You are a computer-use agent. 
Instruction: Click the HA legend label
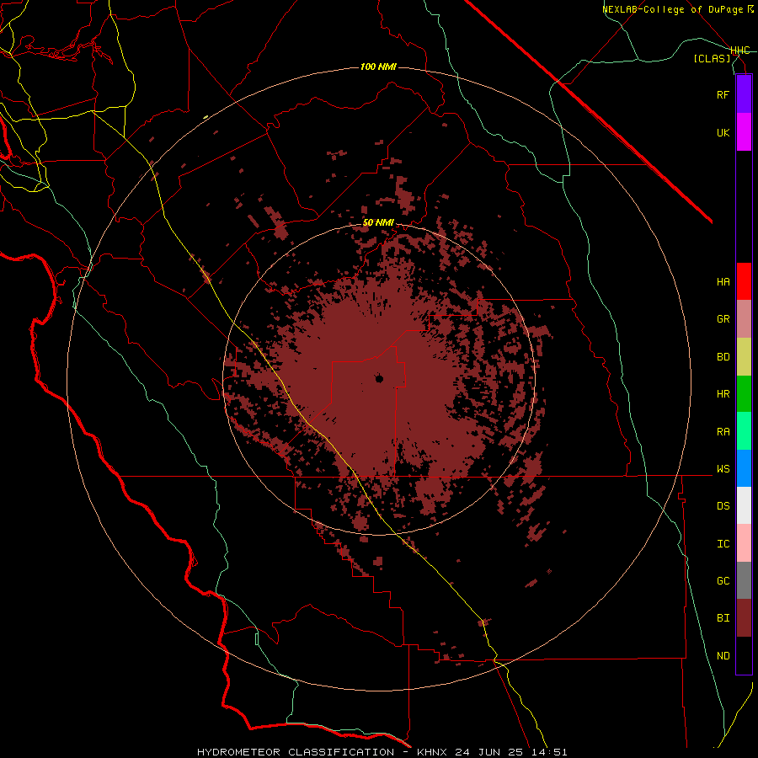(x=723, y=282)
